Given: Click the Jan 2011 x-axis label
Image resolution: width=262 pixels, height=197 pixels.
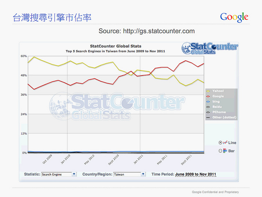Looking at the screenshot, I should pyautogui.click(x=138, y=158).
